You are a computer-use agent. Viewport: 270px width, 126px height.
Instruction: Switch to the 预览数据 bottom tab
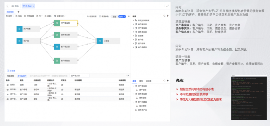pyautogui.click(x=10, y=76)
